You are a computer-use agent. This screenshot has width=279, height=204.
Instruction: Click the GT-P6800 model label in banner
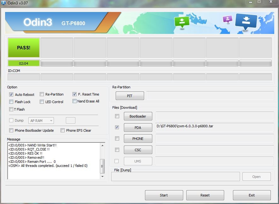(x=73, y=23)
